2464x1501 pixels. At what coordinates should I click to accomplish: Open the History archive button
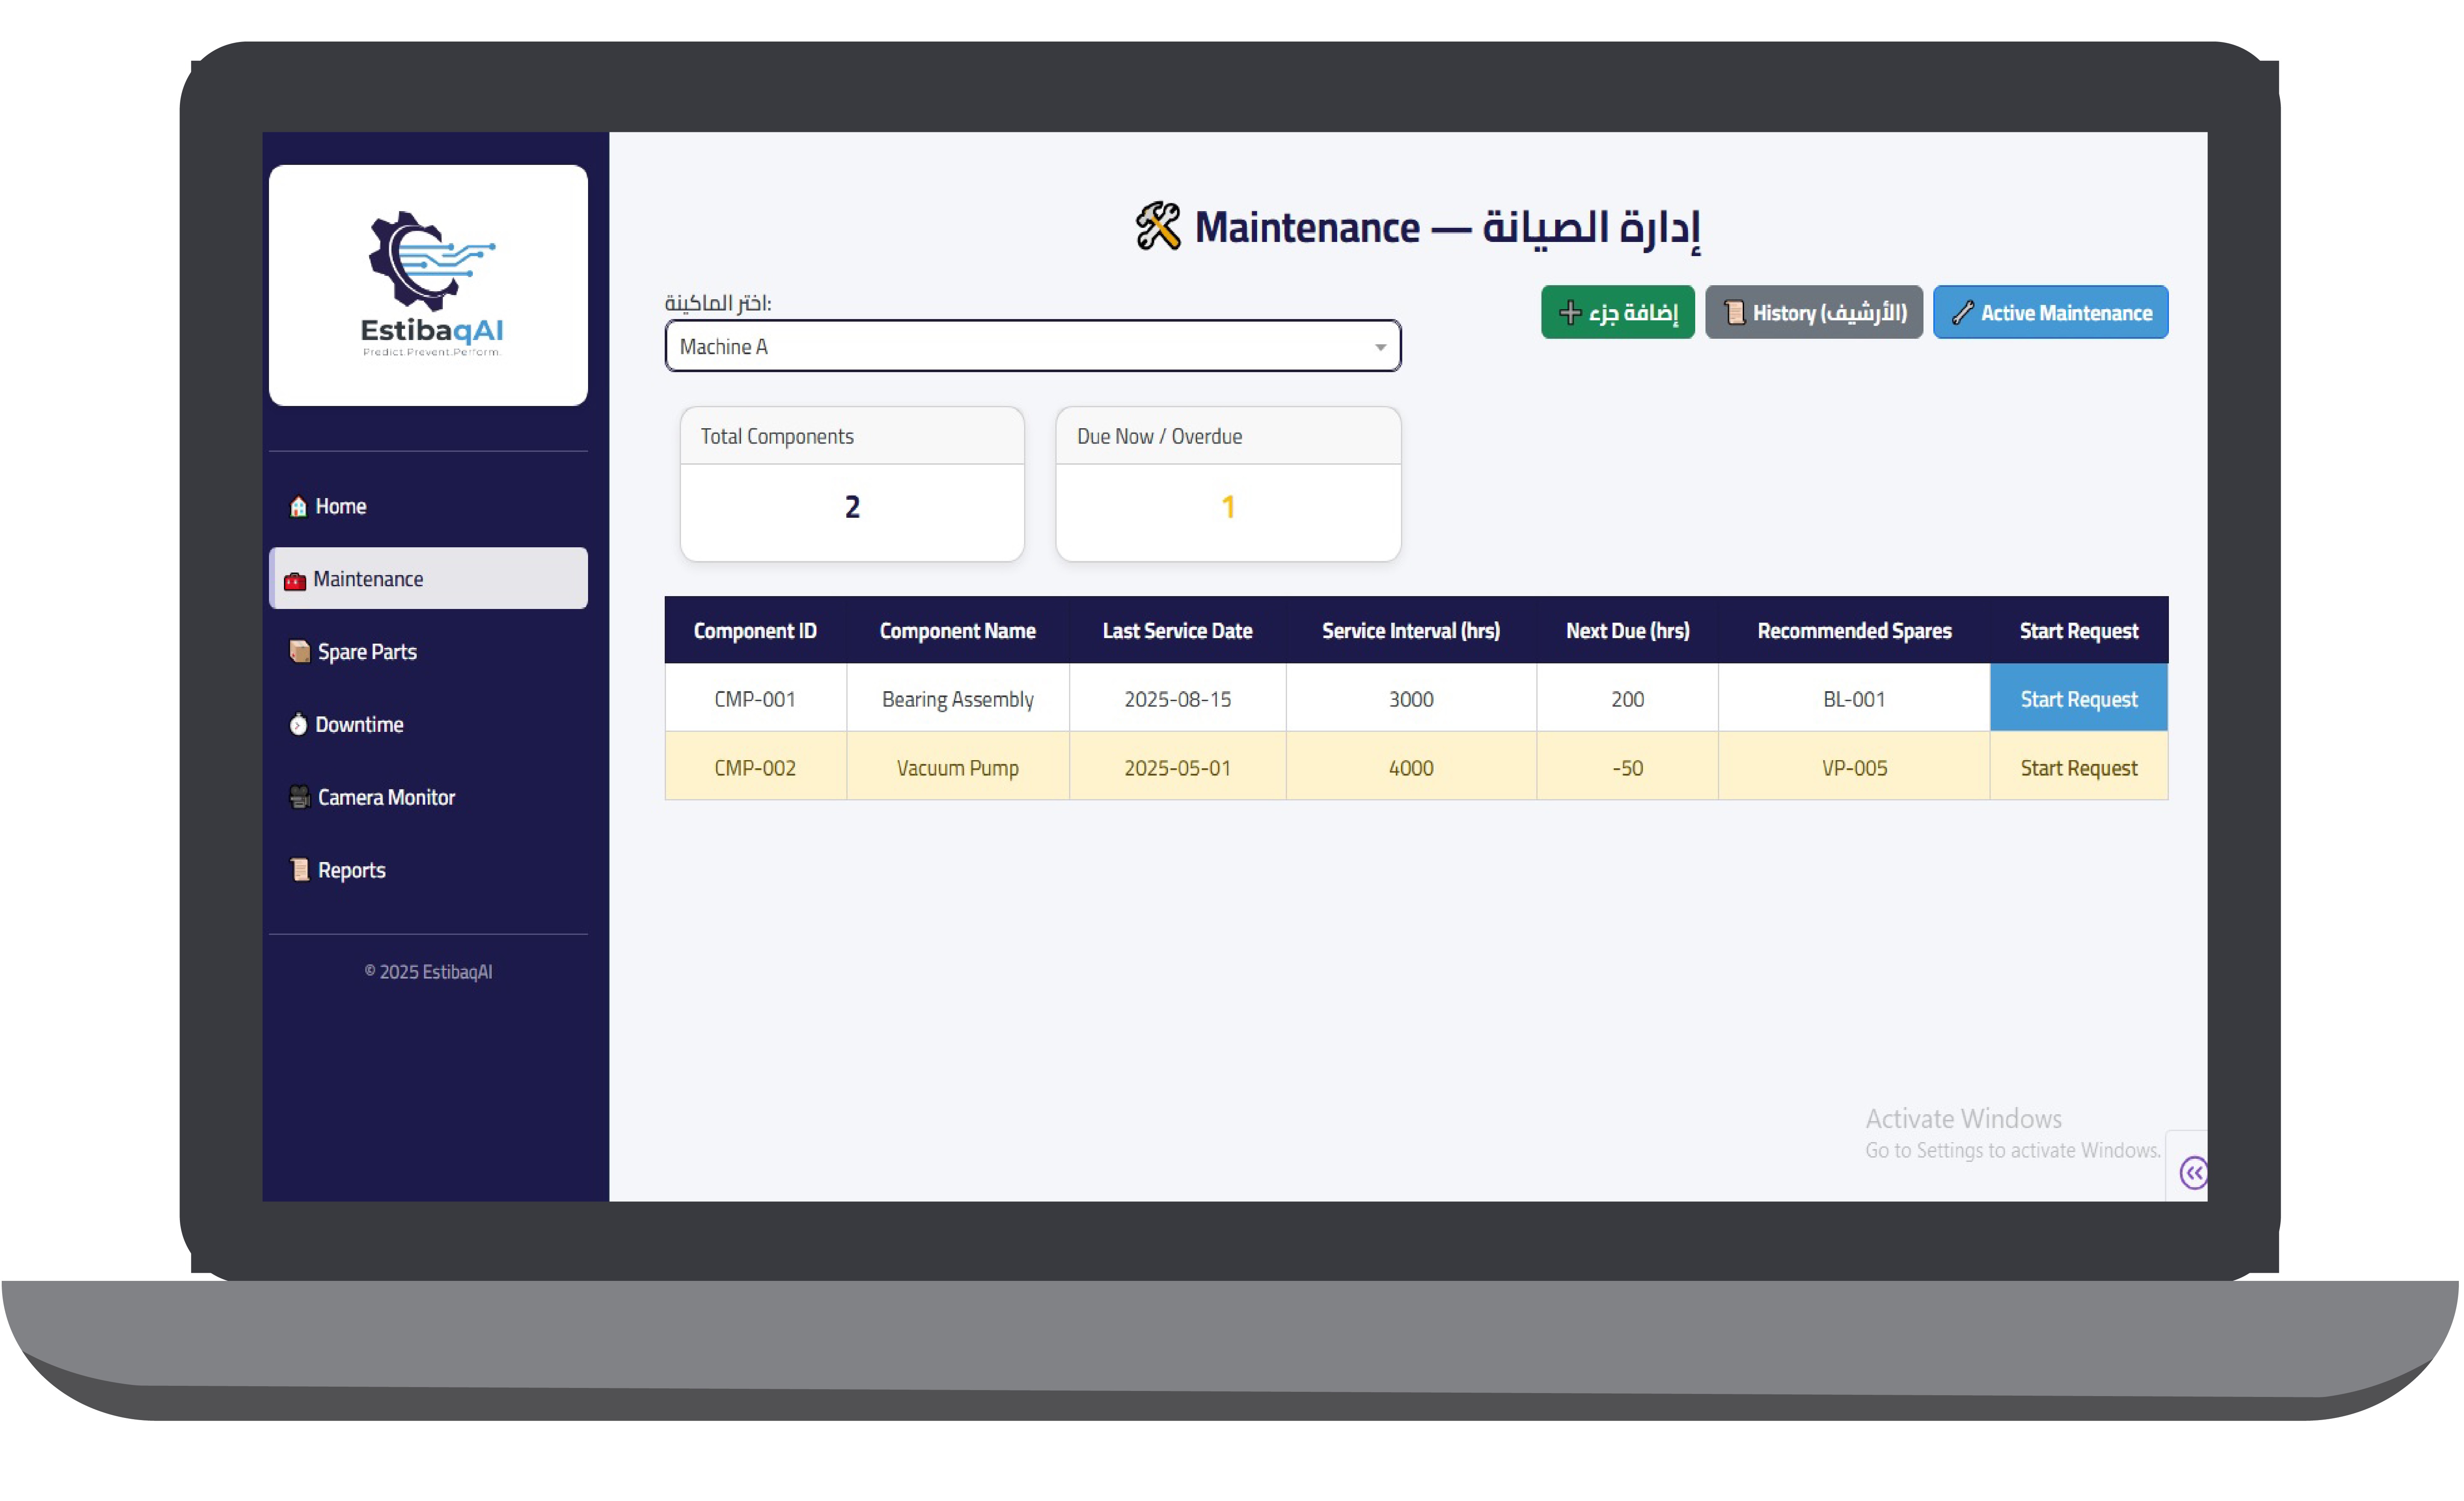tap(1813, 313)
